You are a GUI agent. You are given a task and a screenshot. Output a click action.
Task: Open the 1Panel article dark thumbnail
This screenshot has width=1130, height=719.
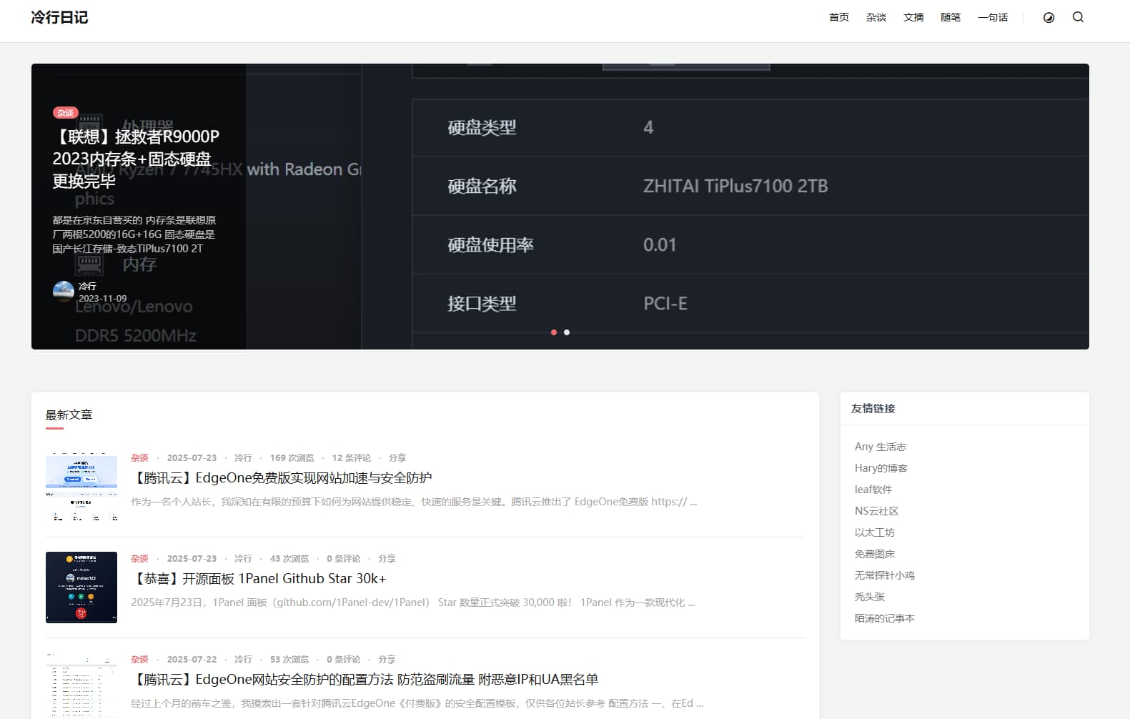point(81,587)
